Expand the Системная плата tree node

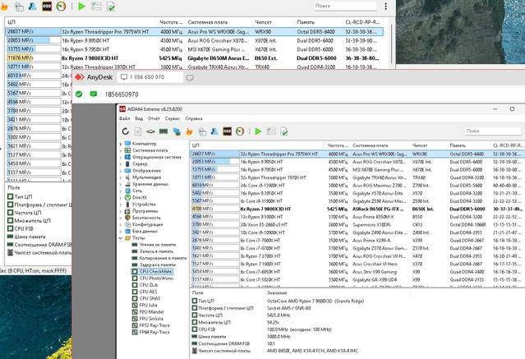tap(121, 150)
